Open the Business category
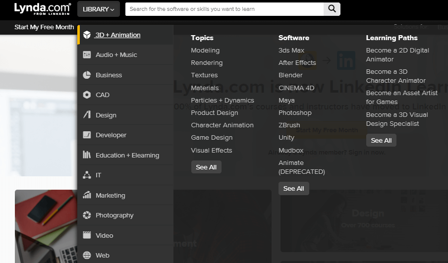Image resolution: width=448 pixels, height=263 pixels. click(125, 75)
